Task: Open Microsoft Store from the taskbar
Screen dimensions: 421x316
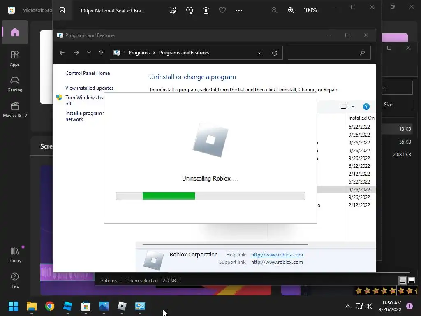Action: tap(86, 306)
